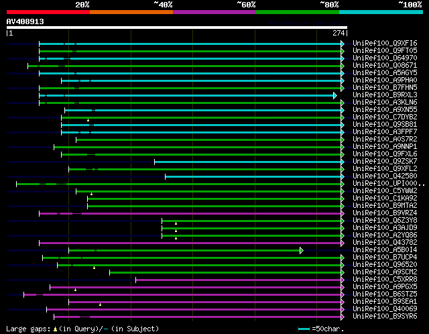
Task: Open the UniRef100_Q9FT05 hit label
Action: coord(385,51)
